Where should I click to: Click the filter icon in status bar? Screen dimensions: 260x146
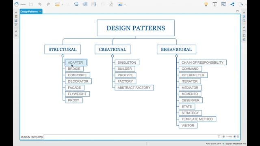[x=219, y=137]
